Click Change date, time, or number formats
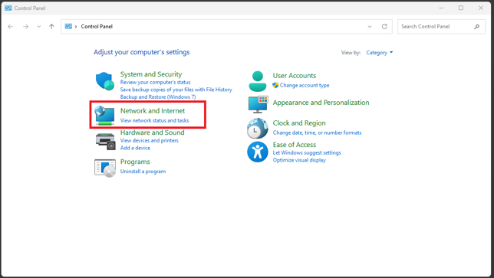Viewport: 494px width, 278px height. click(x=318, y=132)
